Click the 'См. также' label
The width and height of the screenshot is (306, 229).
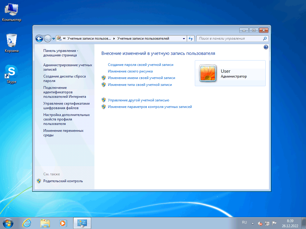(51, 174)
